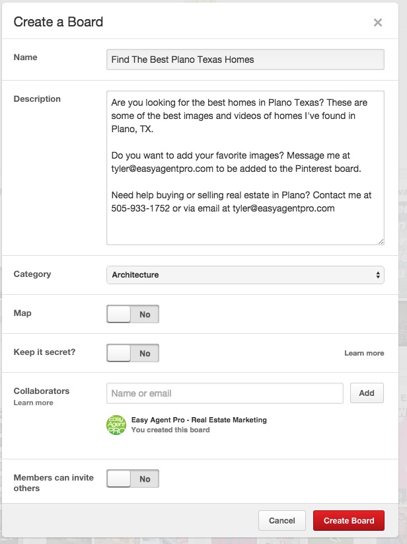Open Learn more link for secret boards
The image size is (407, 544).
(x=364, y=353)
